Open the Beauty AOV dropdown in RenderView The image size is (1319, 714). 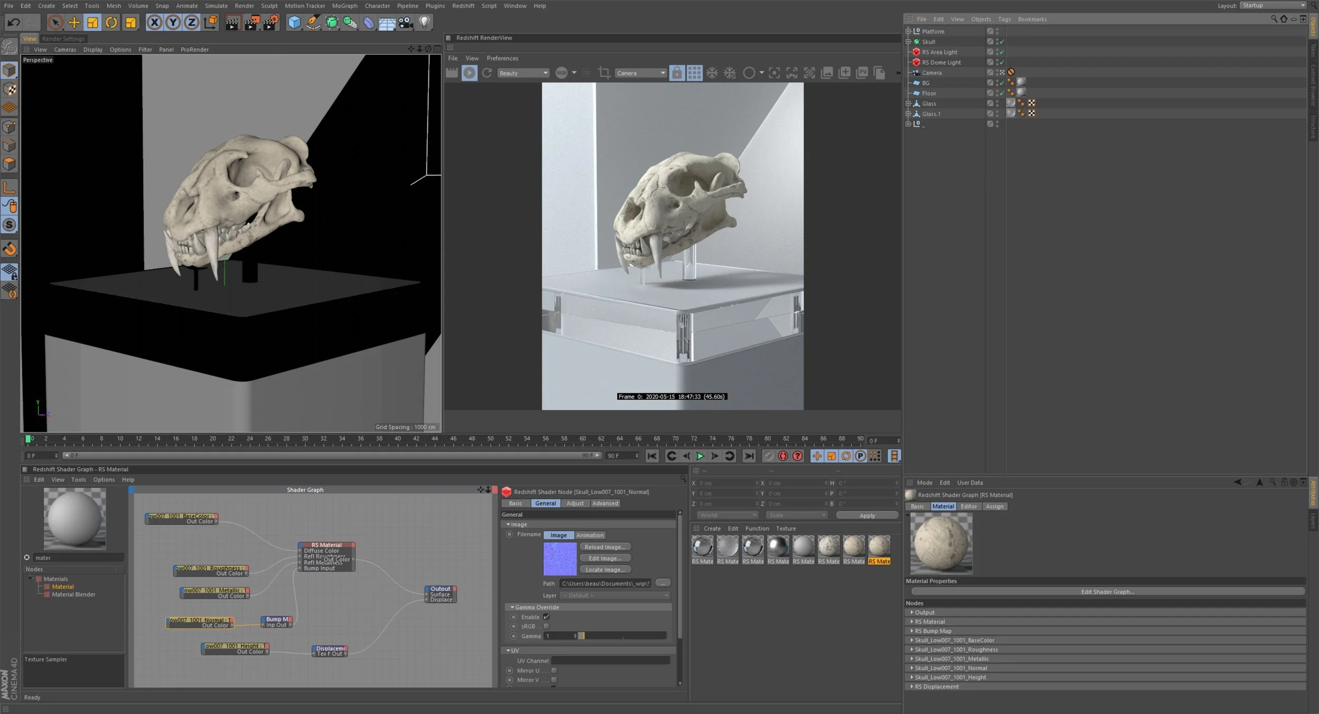(523, 73)
